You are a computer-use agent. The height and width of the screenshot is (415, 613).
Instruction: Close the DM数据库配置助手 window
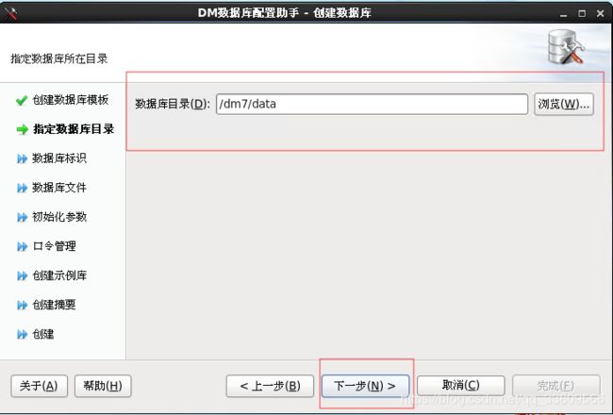click(601, 14)
